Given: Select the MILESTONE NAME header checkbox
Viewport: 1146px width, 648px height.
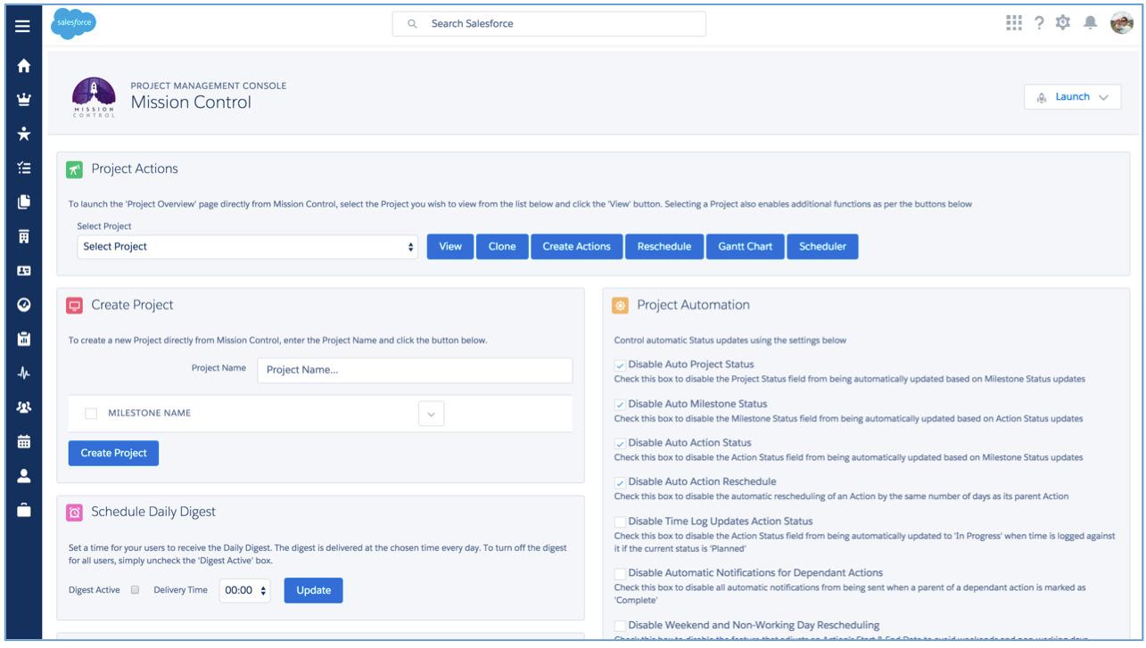Looking at the screenshot, I should point(91,414).
